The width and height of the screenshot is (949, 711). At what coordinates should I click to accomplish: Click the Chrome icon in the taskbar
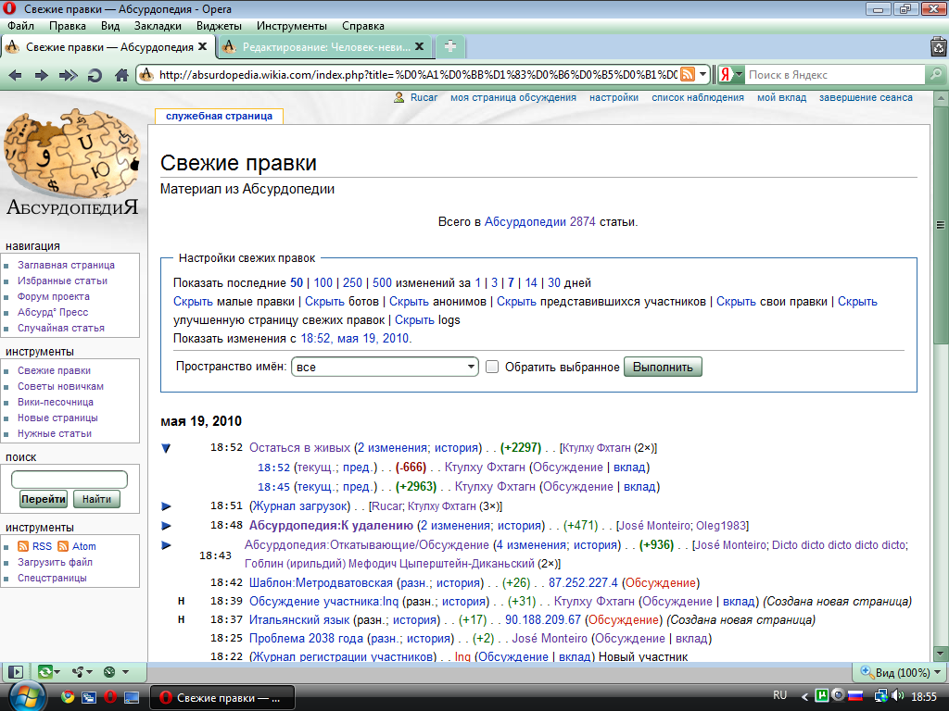(68, 697)
